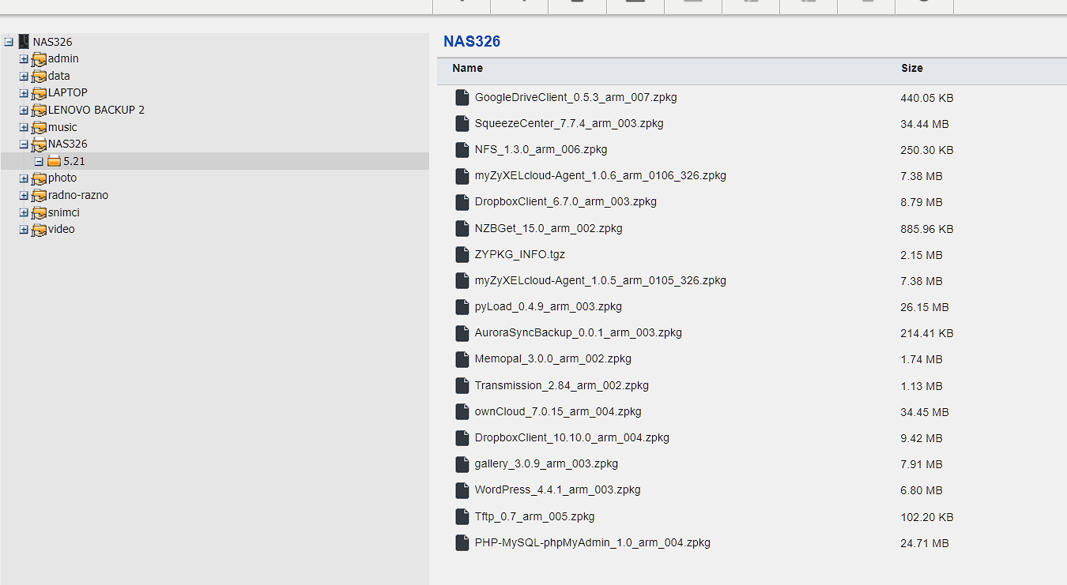Expand the music folder node

pyautogui.click(x=24, y=128)
